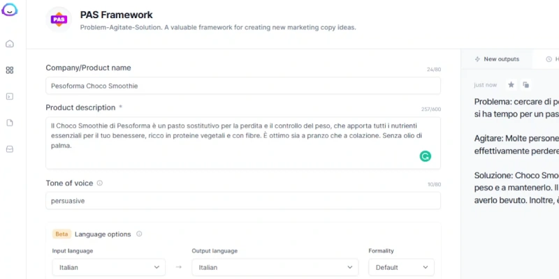
Task: Open the Formality Default dropdown
Action: (401, 267)
